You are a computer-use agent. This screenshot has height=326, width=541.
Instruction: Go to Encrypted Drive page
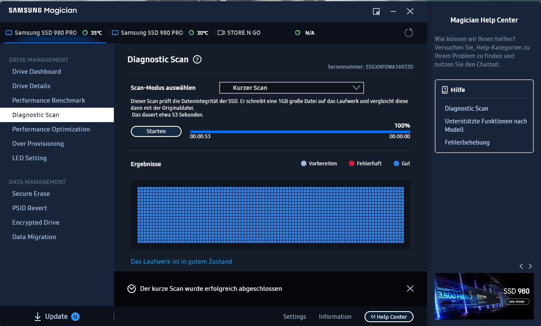[x=36, y=223]
